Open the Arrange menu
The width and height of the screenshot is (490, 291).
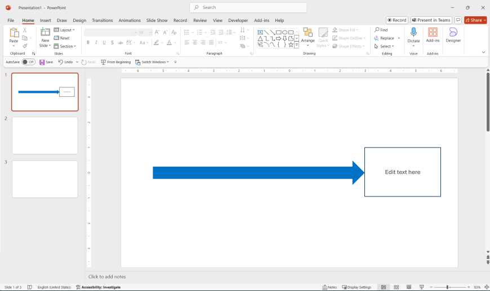308,37
